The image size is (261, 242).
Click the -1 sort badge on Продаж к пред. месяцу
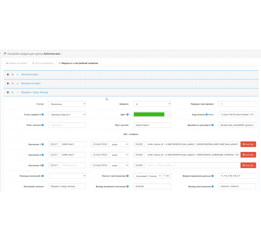pyautogui.click(x=17, y=92)
